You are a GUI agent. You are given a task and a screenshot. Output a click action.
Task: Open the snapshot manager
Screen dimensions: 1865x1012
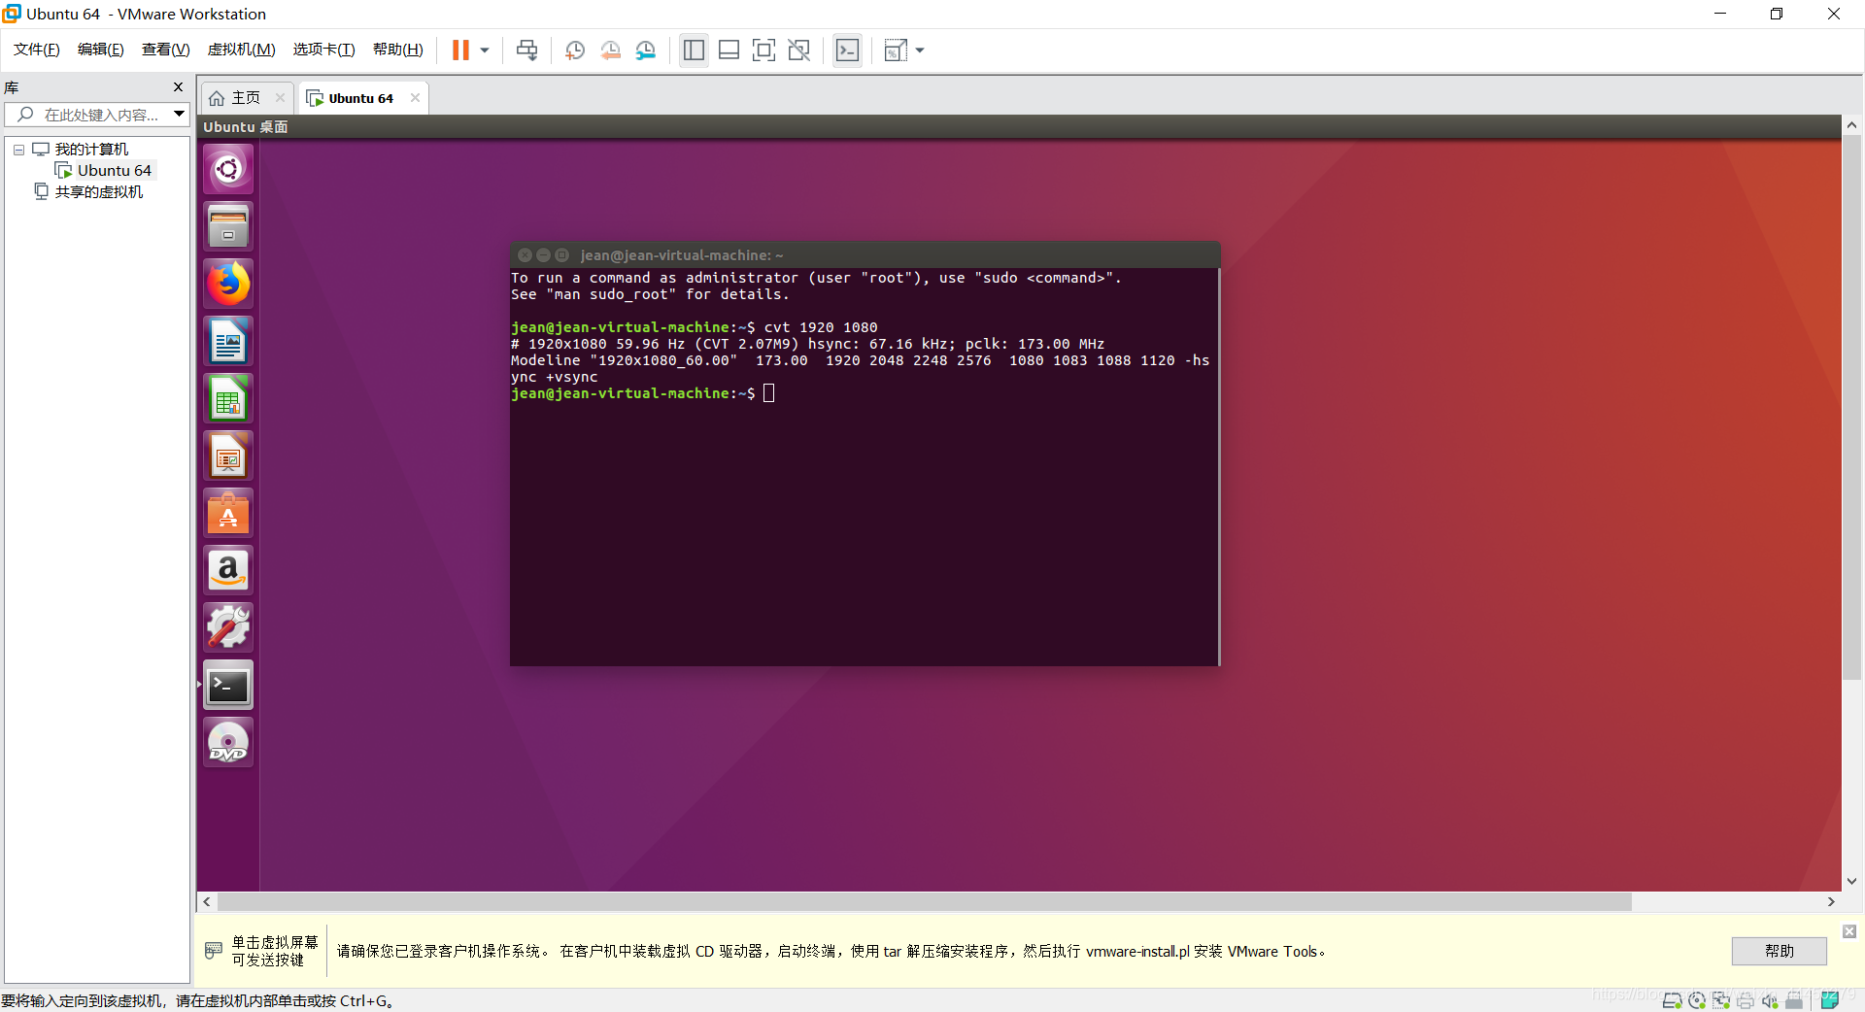point(646,50)
